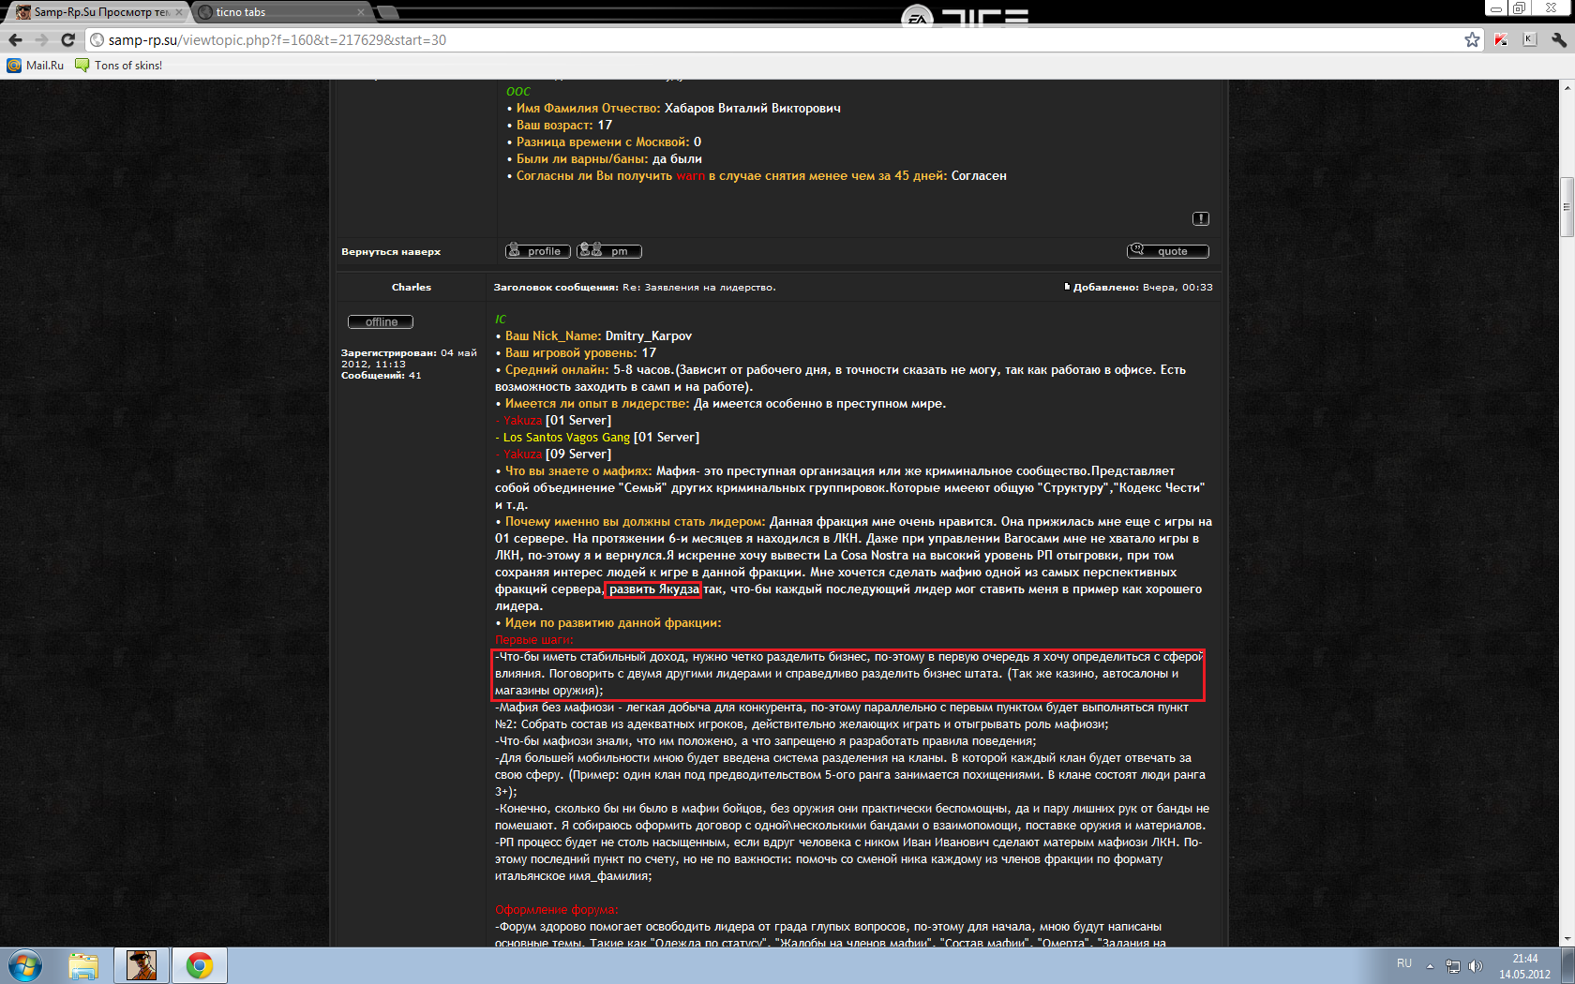Switch to the ticno tabs tab
Viewport: 1575px width, 984px height.
tap(281, 11)
